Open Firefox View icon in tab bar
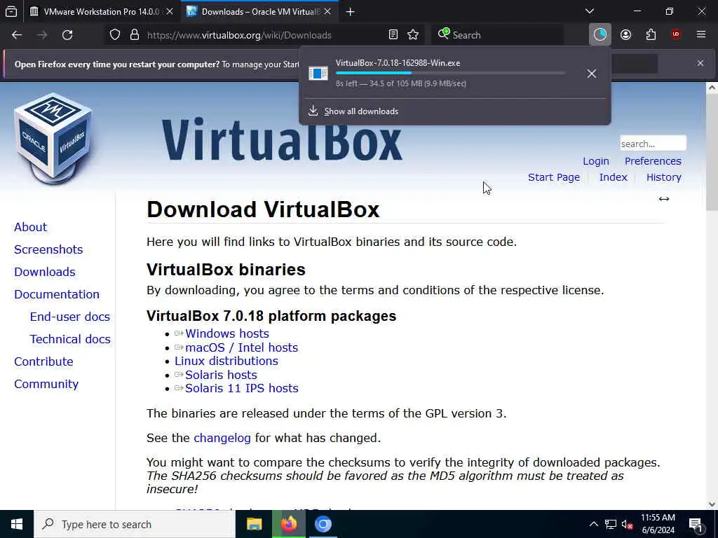 (11, 11)
